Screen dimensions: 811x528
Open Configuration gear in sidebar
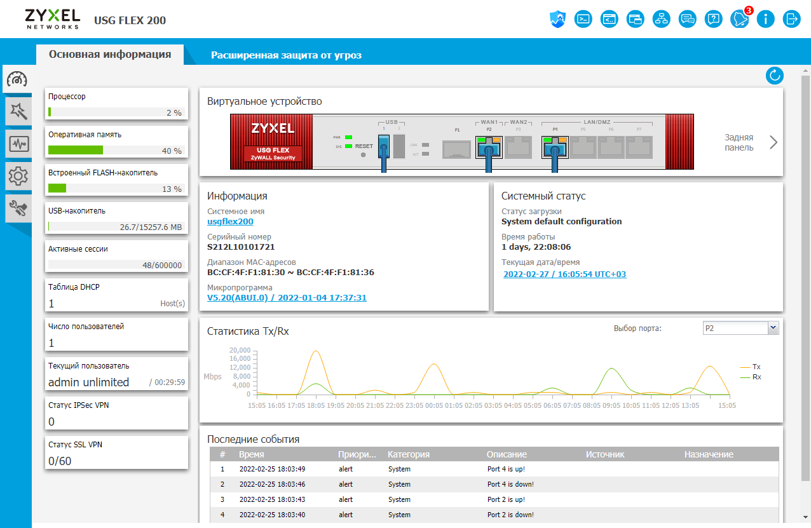pos(17,177)
